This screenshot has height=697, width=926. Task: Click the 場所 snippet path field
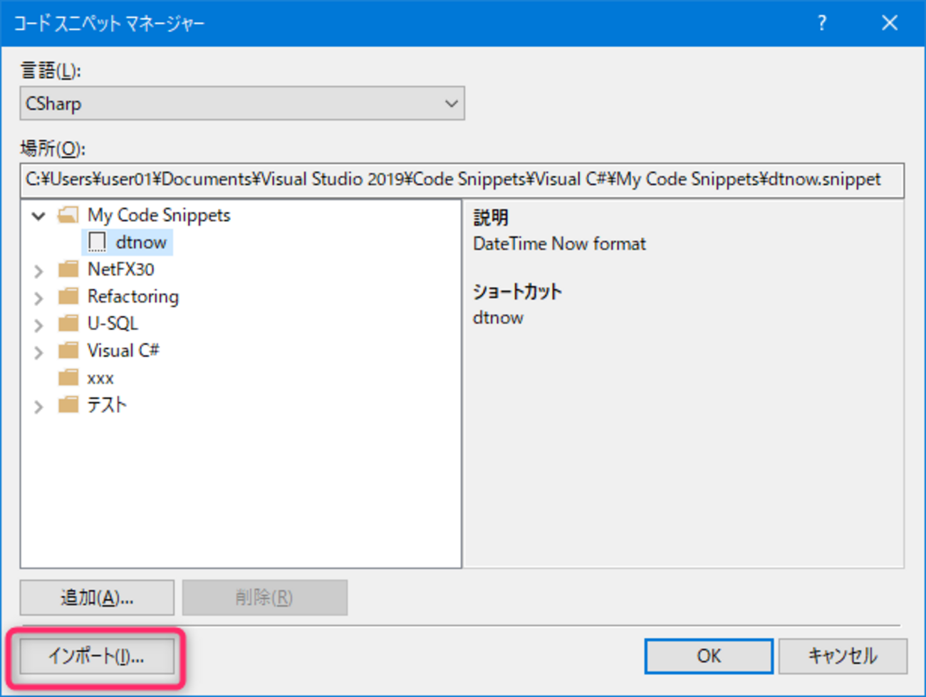tap(462, 180)
